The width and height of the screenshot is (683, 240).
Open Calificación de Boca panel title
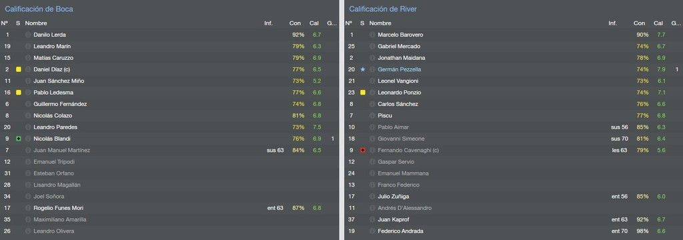tap(39, 9)
